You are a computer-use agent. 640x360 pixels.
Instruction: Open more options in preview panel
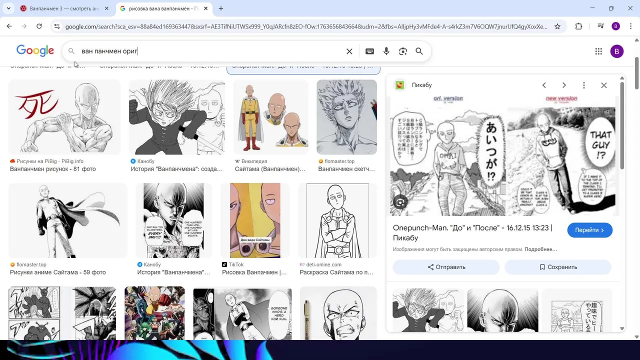click(x=583, y=85)
